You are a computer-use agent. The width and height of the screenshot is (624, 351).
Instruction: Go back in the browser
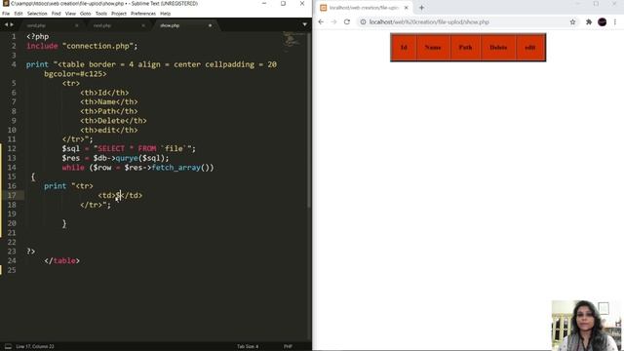[321, 22]
